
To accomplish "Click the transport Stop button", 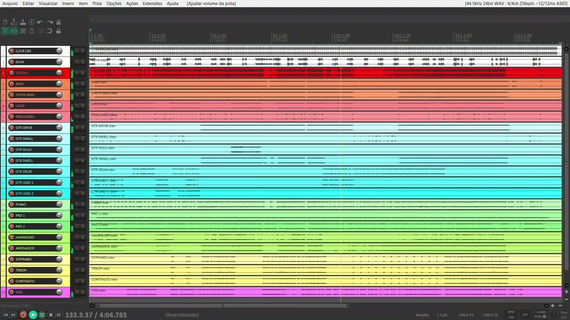I will [x=51, y=315].
